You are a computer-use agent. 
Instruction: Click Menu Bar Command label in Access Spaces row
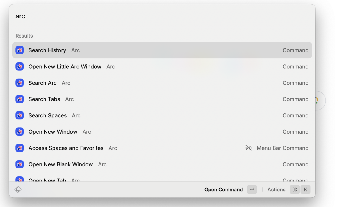tap(283, 148)
